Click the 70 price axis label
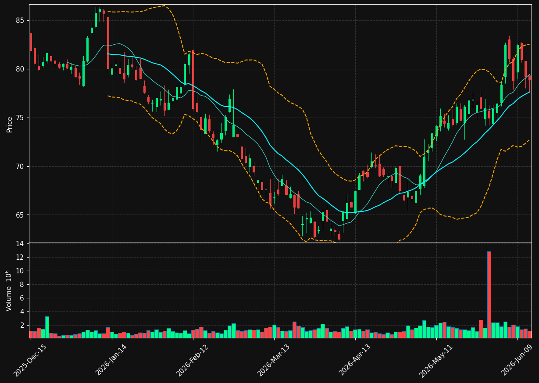The image size is (539, 383). click(20, 167)
